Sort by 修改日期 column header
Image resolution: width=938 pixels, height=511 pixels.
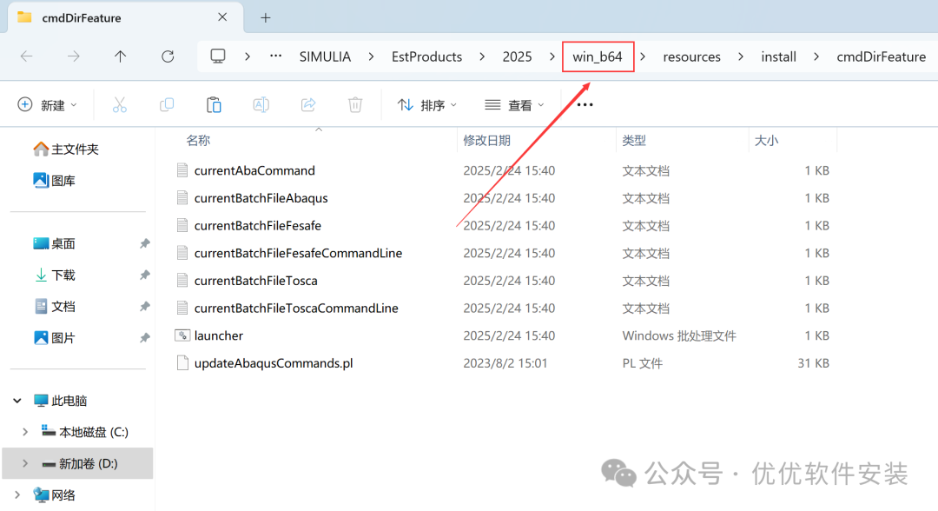click(x=486, y=140)
